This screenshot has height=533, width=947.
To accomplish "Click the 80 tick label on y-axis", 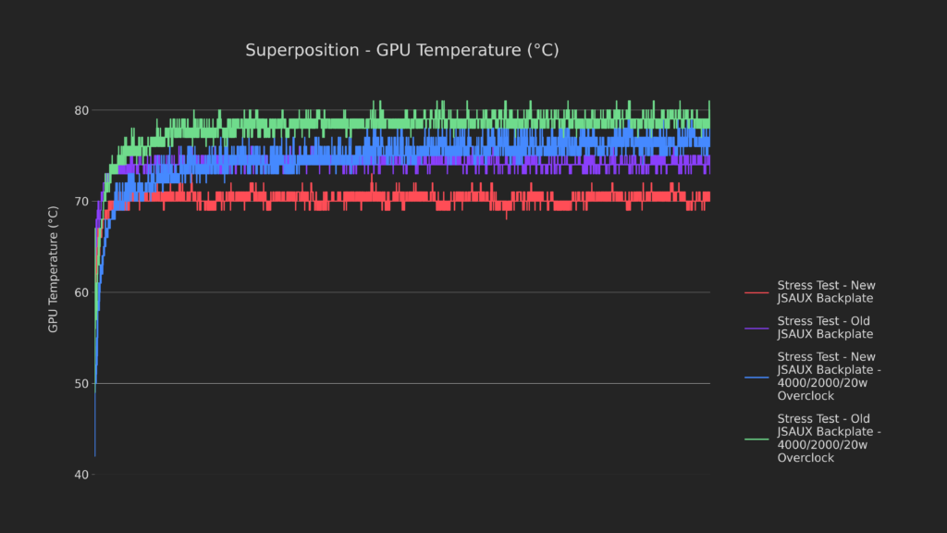I will 81,111.
